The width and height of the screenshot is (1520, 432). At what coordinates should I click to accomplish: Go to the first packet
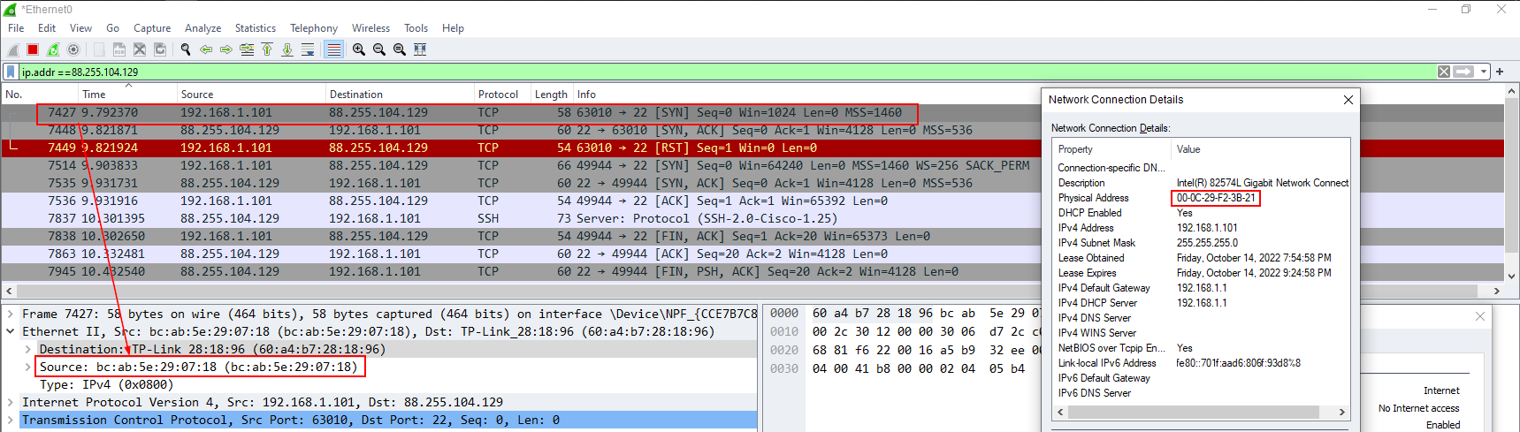(x=267, y=49)
